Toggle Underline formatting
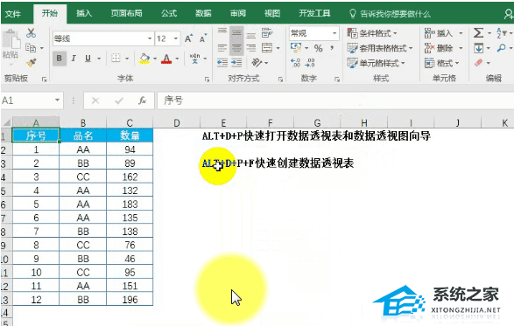Screen dimensions: 514x326 88,59
